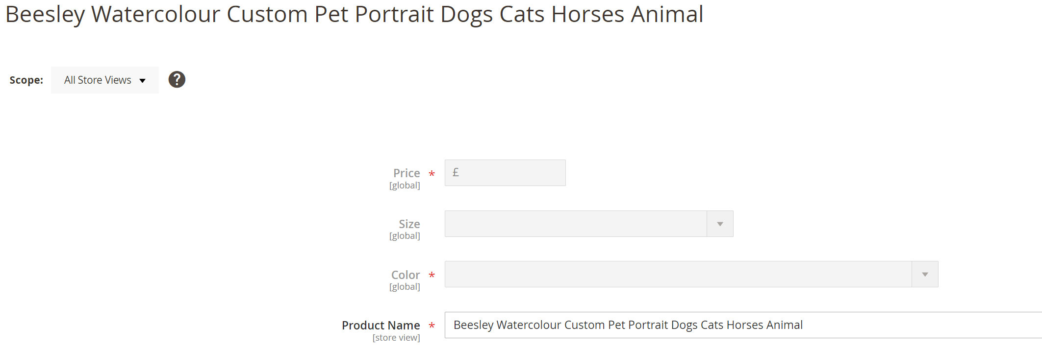Click the help question mark icon
The height and width of the screenshot is (350, 1042).
177,79
